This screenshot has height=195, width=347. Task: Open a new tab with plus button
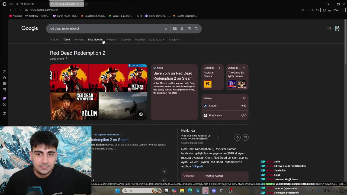point(86,4)
